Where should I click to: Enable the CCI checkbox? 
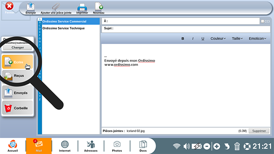(x=263, y=21)
